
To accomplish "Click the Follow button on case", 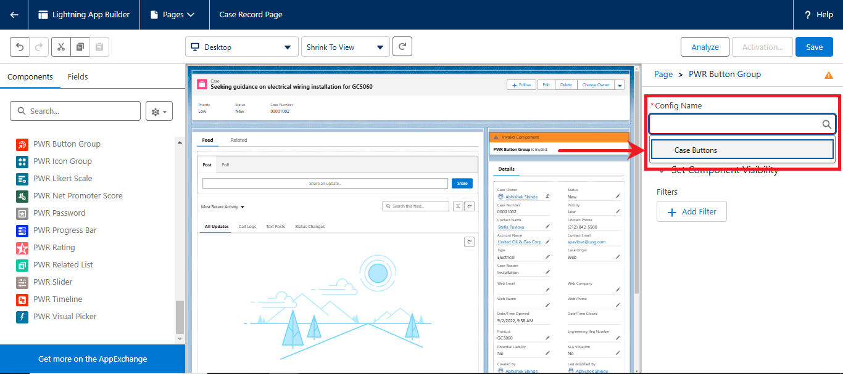I will tap(521, 85).
